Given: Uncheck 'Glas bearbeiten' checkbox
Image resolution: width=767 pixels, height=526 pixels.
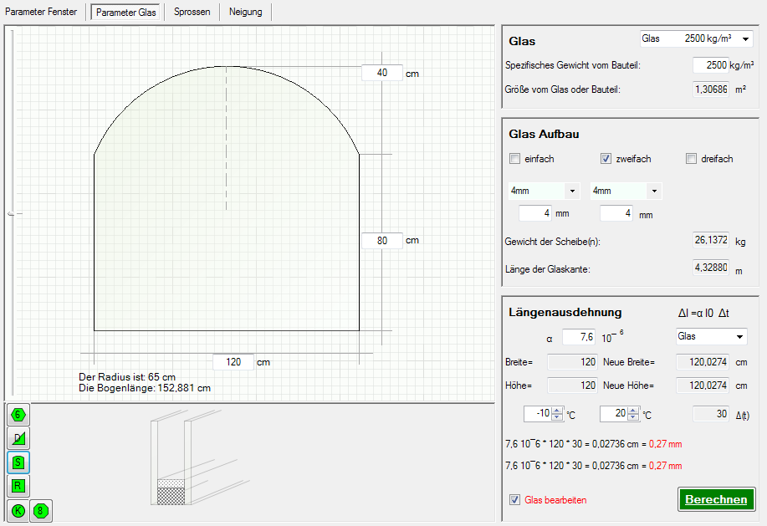Looking at the screenshot, I should (514, 500).
